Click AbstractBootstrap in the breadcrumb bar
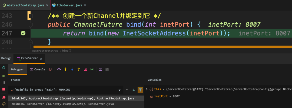The width and height of the screenshot is (292, 108). tap(45, 51)
